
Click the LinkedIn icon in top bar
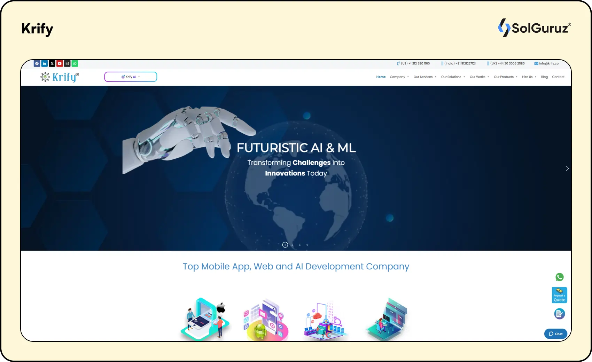pyautogui.click(x=45, y=63)
